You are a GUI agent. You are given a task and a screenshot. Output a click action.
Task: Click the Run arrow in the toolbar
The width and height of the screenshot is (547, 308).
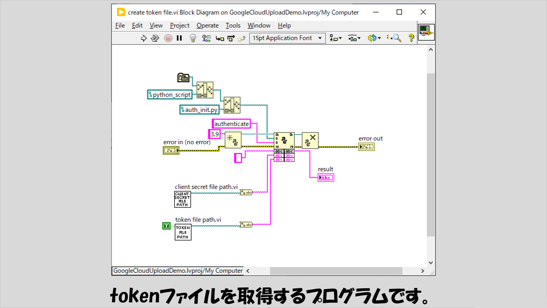click(143, 38)
